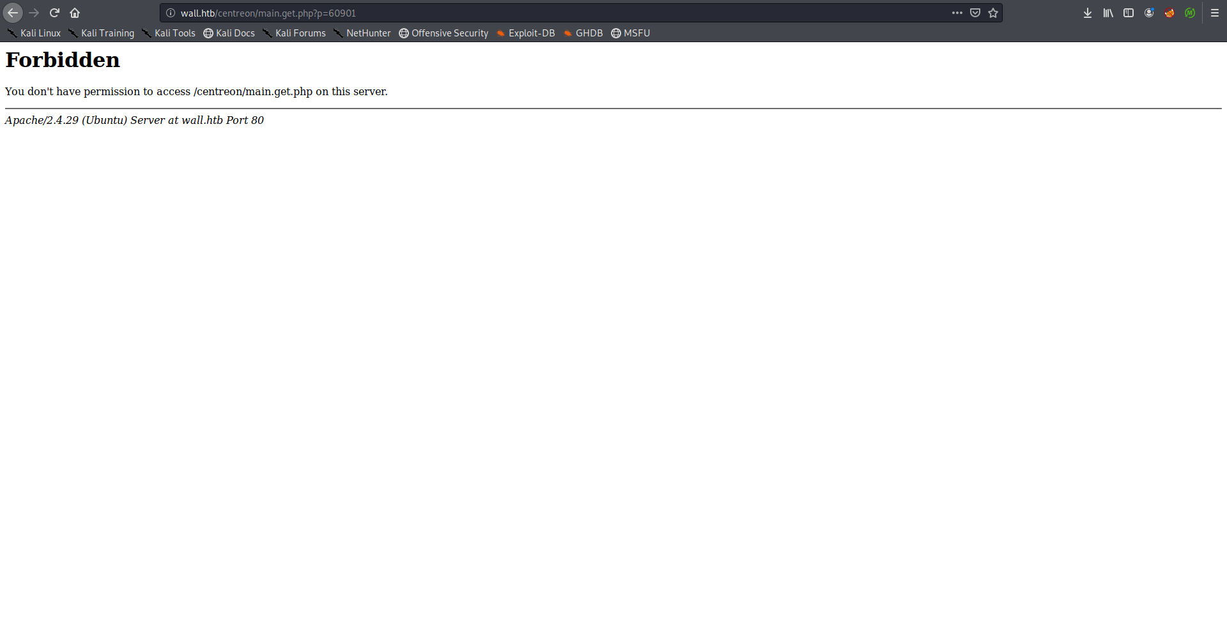Reload the current page
Viewport: 1227px width, 631px height.
point(54,13)
